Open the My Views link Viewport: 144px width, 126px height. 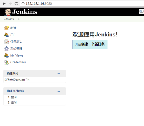point(17,55)
